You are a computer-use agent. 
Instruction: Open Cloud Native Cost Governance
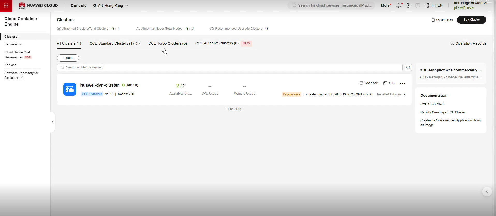pos(18,55)
